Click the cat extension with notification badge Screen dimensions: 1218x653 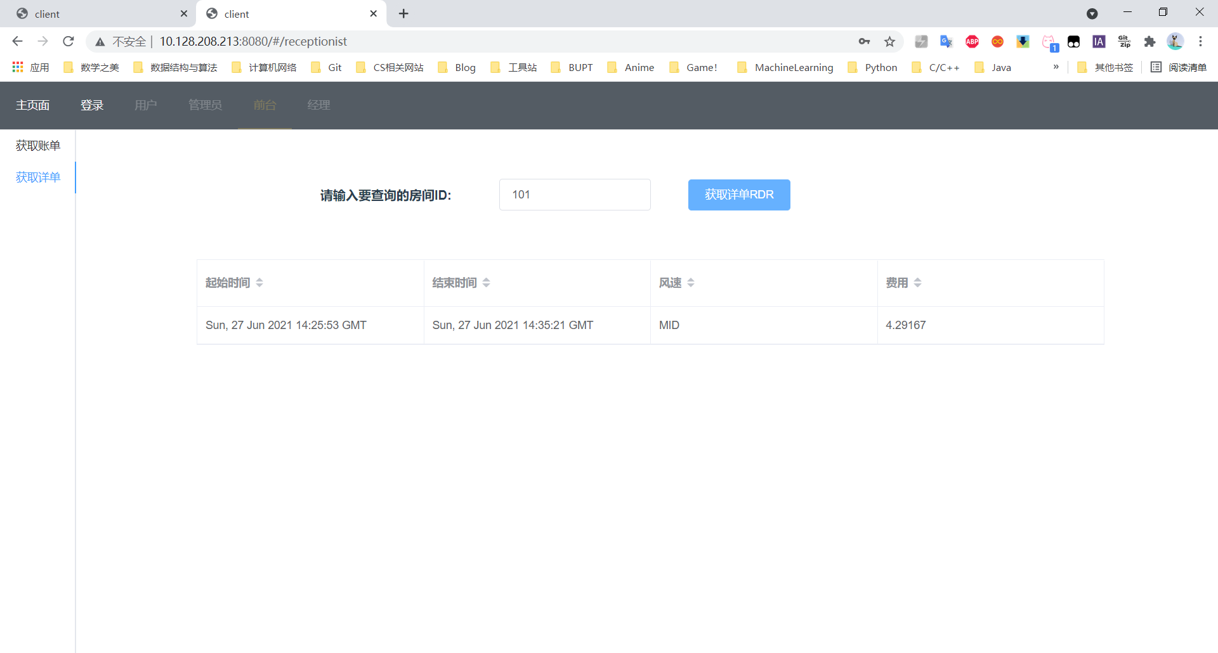point(1049,41)
